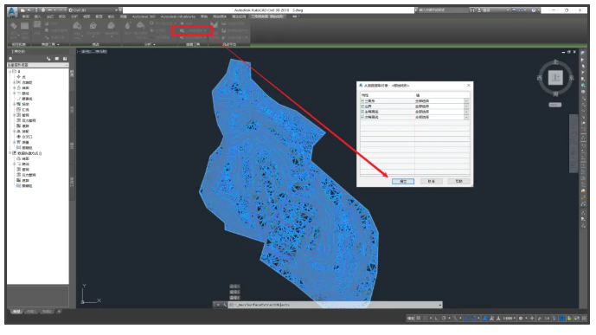The height and width of the screenshot is (335, 596).
Task: Open the Autodesk 360 ribbon tab
Action: coord(144,16)
